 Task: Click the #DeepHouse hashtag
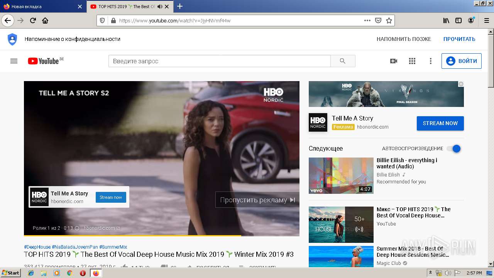(x=37, y=247)
